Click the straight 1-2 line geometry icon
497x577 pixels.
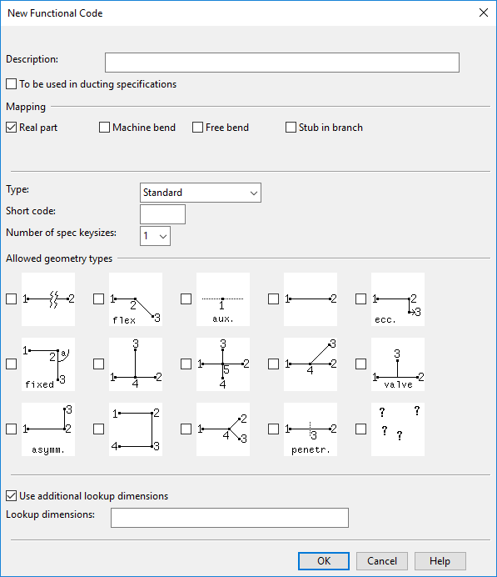311,299
